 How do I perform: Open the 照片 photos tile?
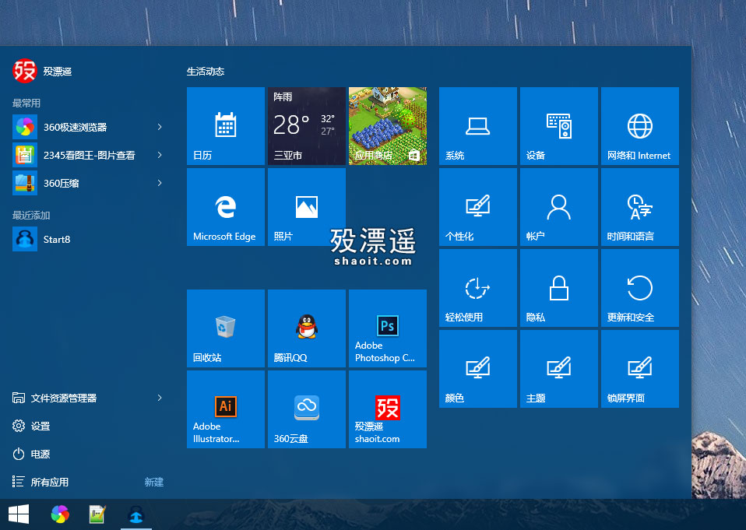click(306, 207)
